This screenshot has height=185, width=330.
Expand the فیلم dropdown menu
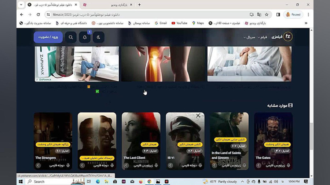[x=262, y=37]
